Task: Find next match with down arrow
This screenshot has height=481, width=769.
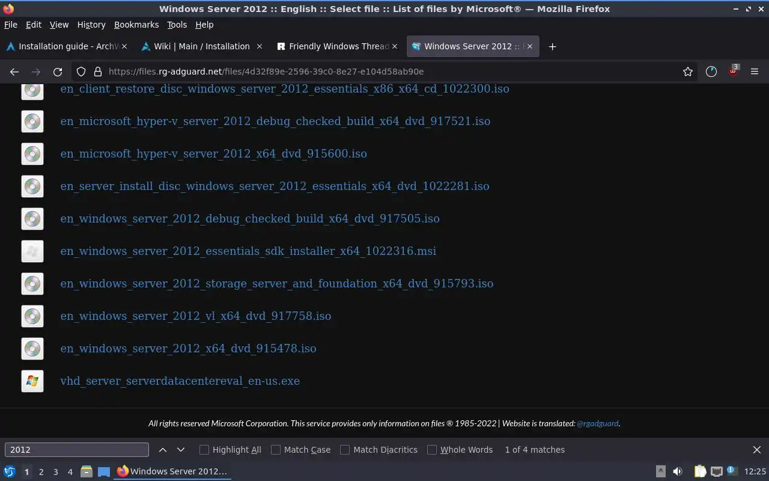Action: (181, 450)
